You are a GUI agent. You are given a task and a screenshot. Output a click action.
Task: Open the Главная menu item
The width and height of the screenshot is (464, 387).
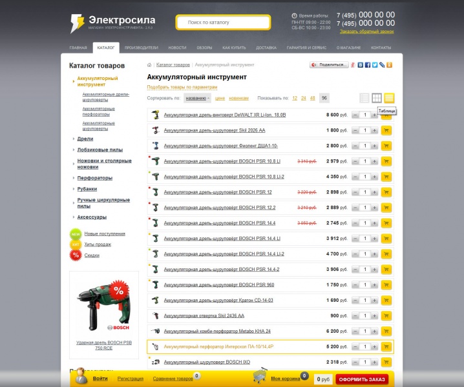coord(78,48)
